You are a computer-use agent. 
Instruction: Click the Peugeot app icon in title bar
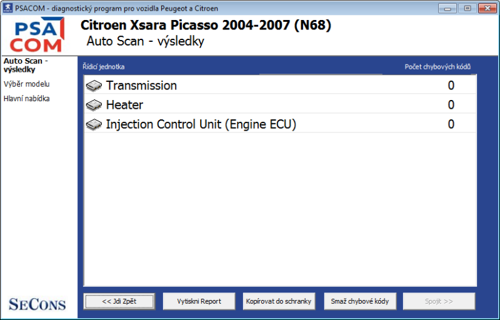(x=7, y=7)
